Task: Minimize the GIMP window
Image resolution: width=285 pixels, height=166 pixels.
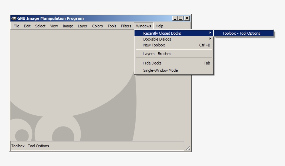Action: [x=175, y=18]
